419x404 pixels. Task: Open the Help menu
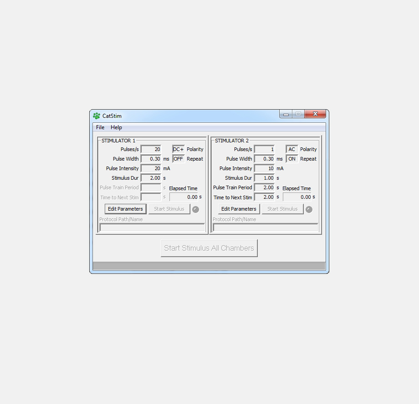[116, 127]
